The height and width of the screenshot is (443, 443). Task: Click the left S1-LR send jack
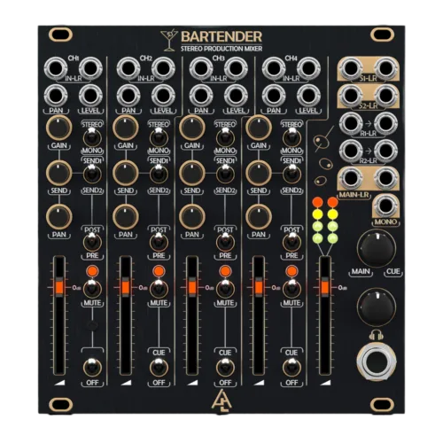[351, 68]
